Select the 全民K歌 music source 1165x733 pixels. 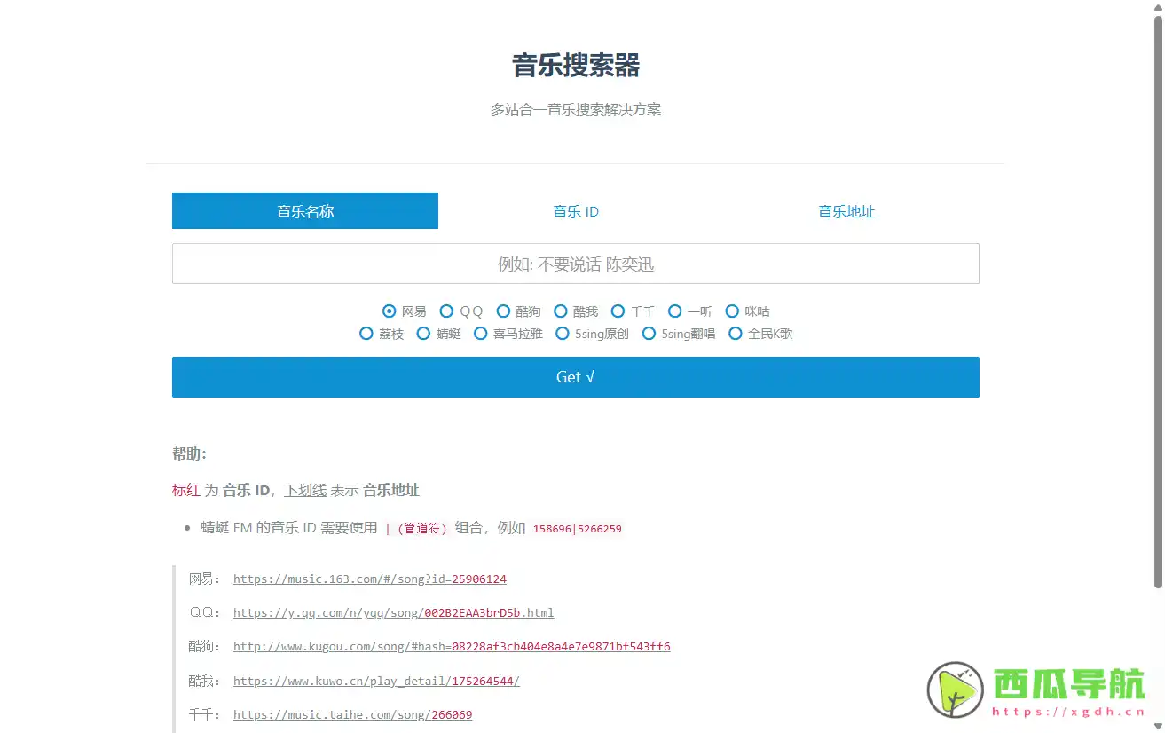pyautogui.click(x=736, y=333)
